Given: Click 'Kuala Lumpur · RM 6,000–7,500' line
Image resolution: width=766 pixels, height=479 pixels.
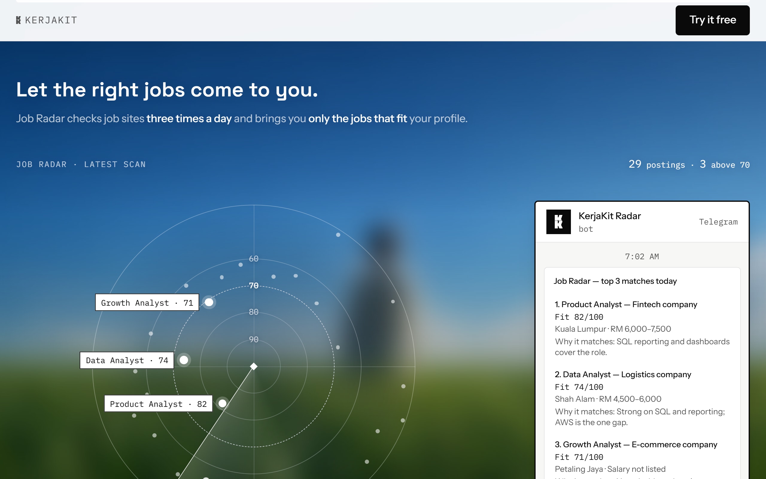Looking at the screenshot, I should [613, 329].
